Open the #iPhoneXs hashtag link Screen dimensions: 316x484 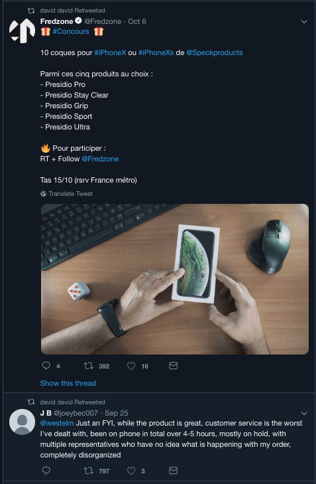click(x=156, y=52)
